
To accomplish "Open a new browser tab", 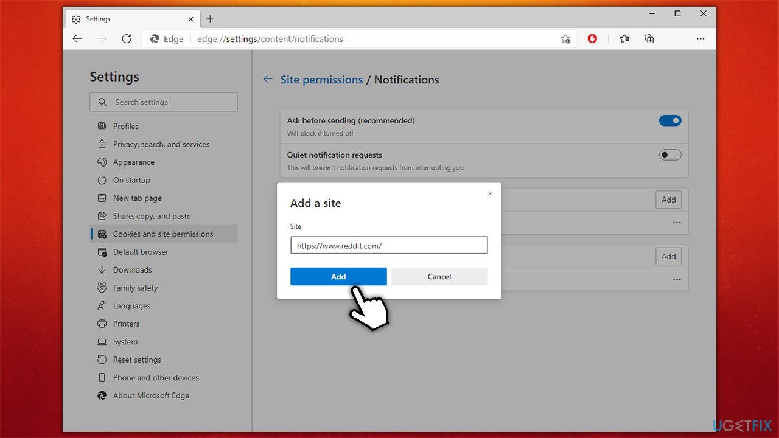I will (x=210, y=19).
